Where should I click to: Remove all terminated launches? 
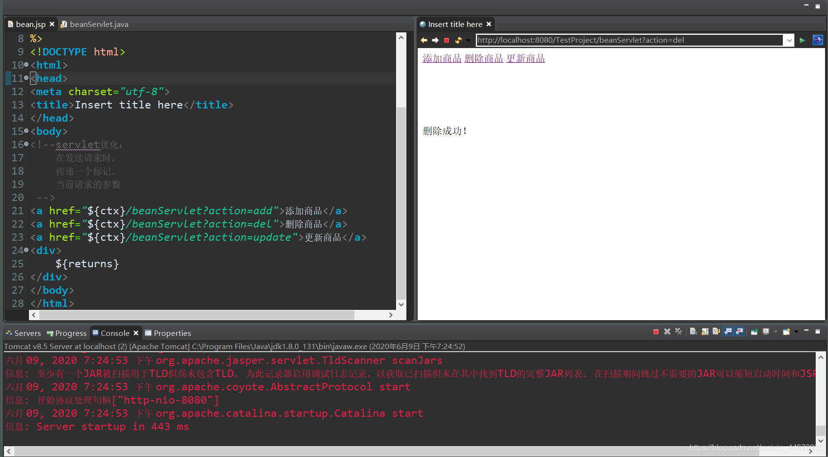678,332
